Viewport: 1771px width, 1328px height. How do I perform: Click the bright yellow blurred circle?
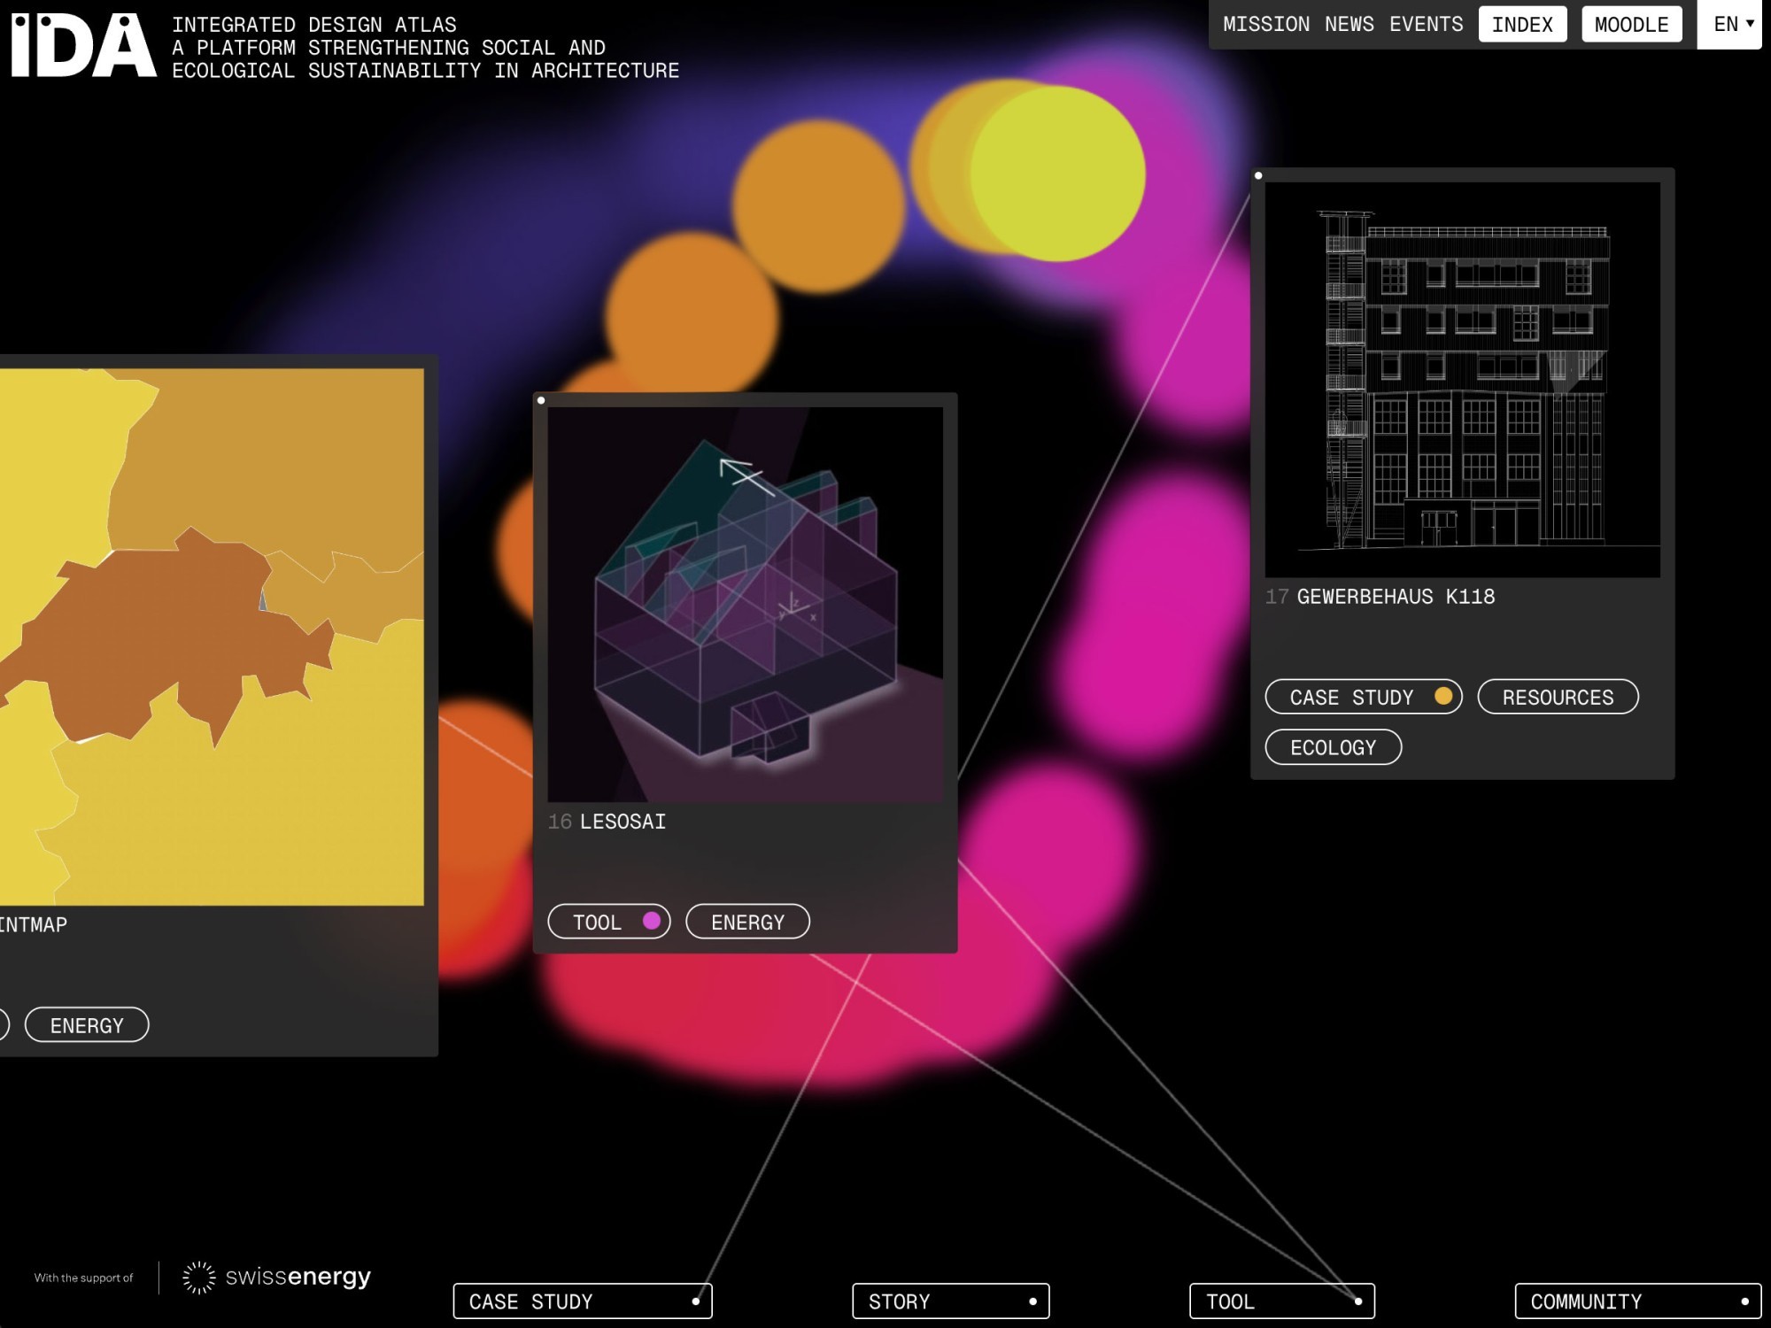[x=1057, y=174]
